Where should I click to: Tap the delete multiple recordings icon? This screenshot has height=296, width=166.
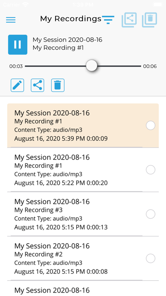tap(149, 20)
